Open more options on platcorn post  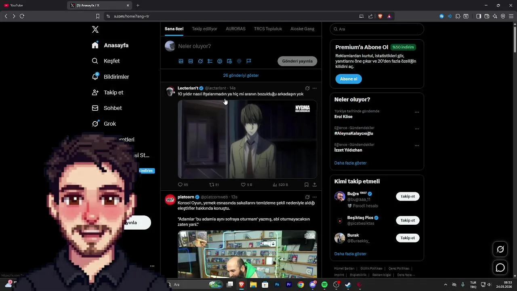pyautogui.click(x=315, y=197)
